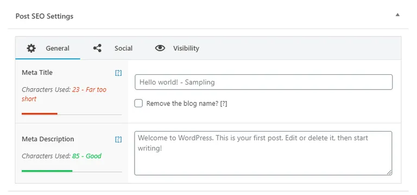This screenshot has height=195, width=417.
Task: Click the '85 - Good' status text
Action: click(x=87, y=156)
